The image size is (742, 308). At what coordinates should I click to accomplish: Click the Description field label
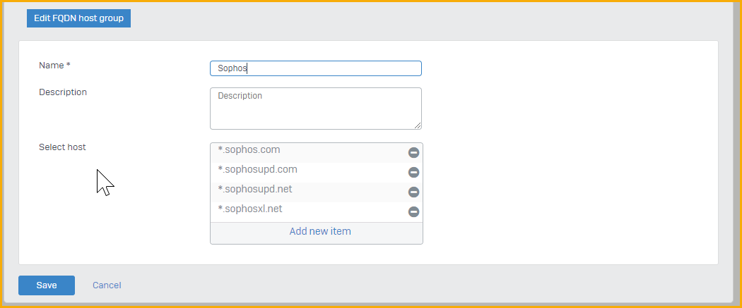63,92
